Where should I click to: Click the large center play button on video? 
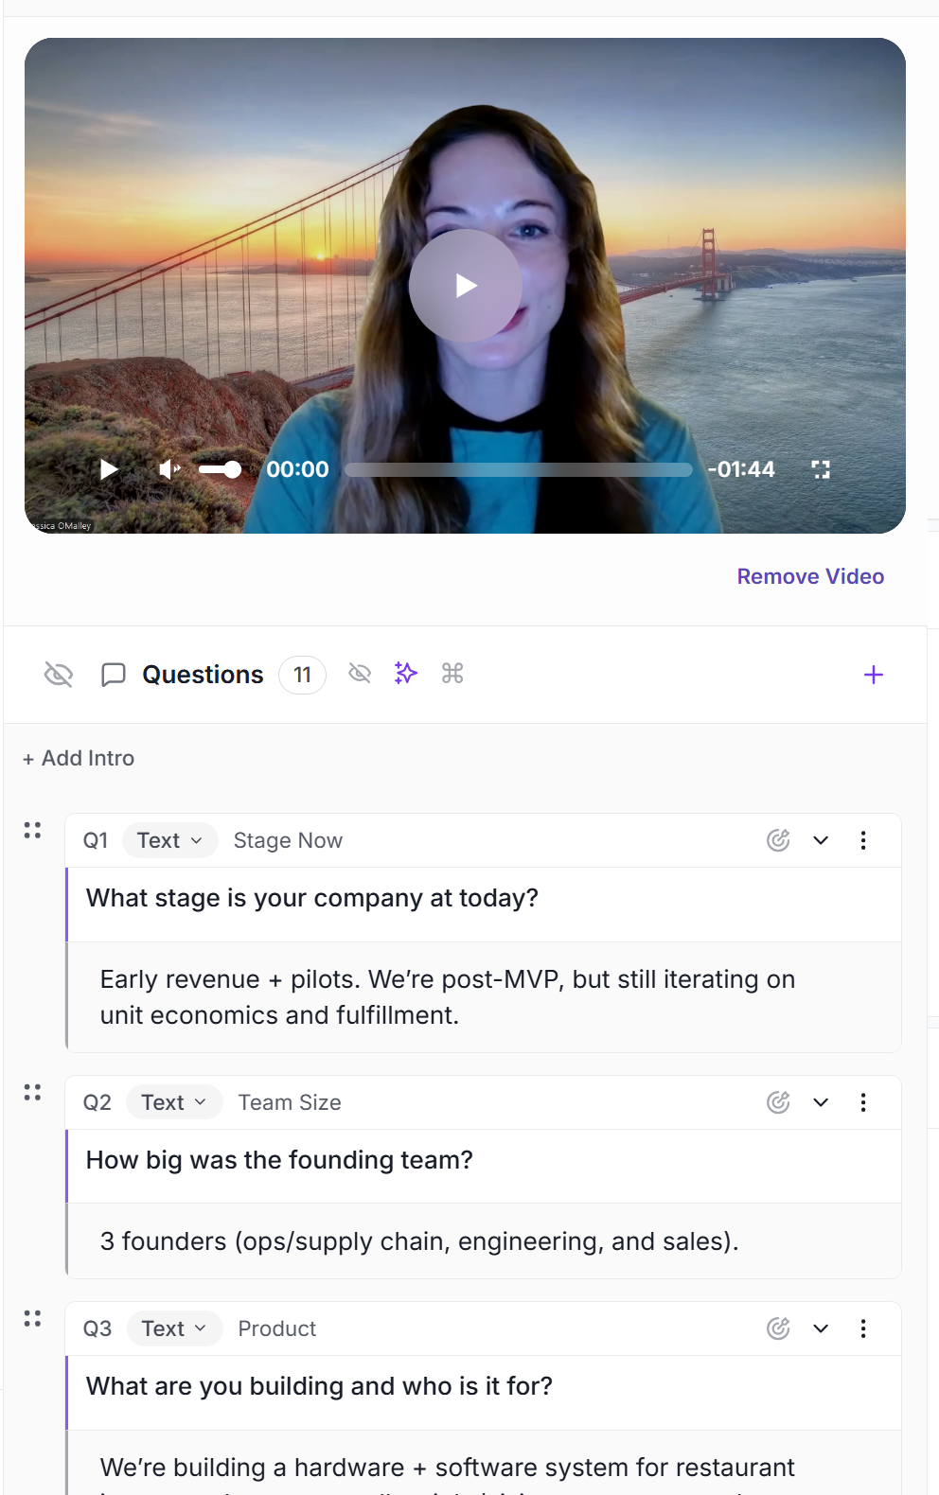pos(465,285)
